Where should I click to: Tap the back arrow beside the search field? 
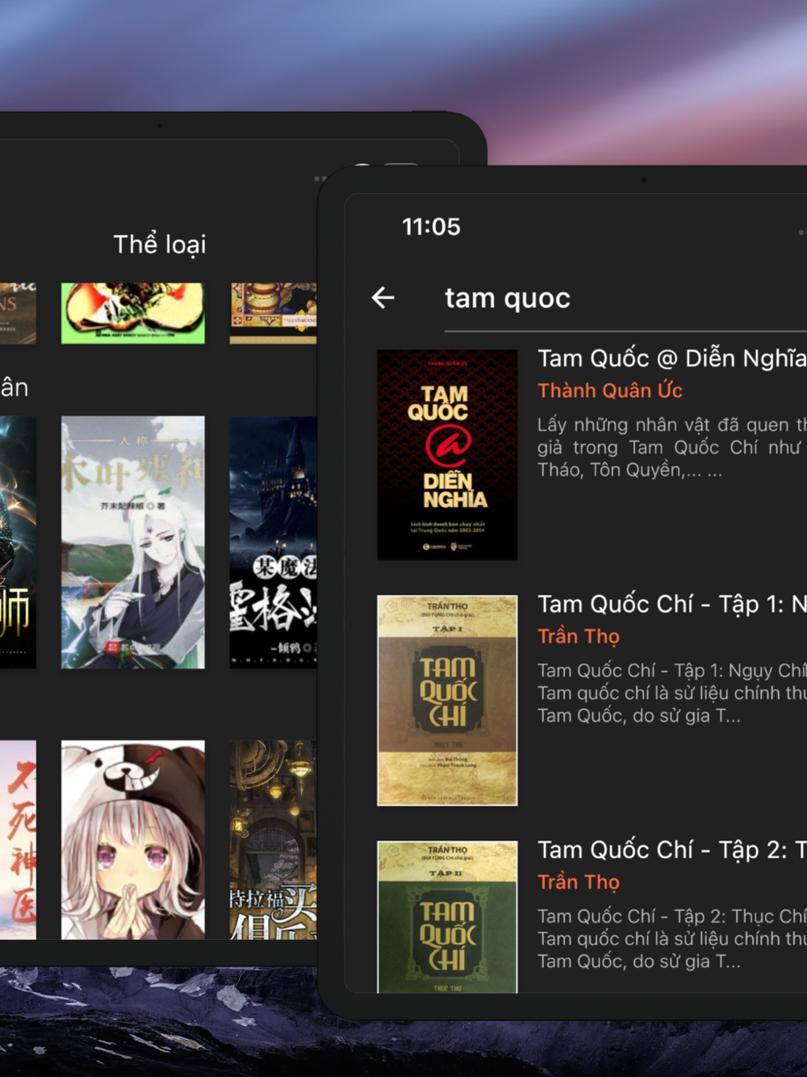tap(383, 298)
